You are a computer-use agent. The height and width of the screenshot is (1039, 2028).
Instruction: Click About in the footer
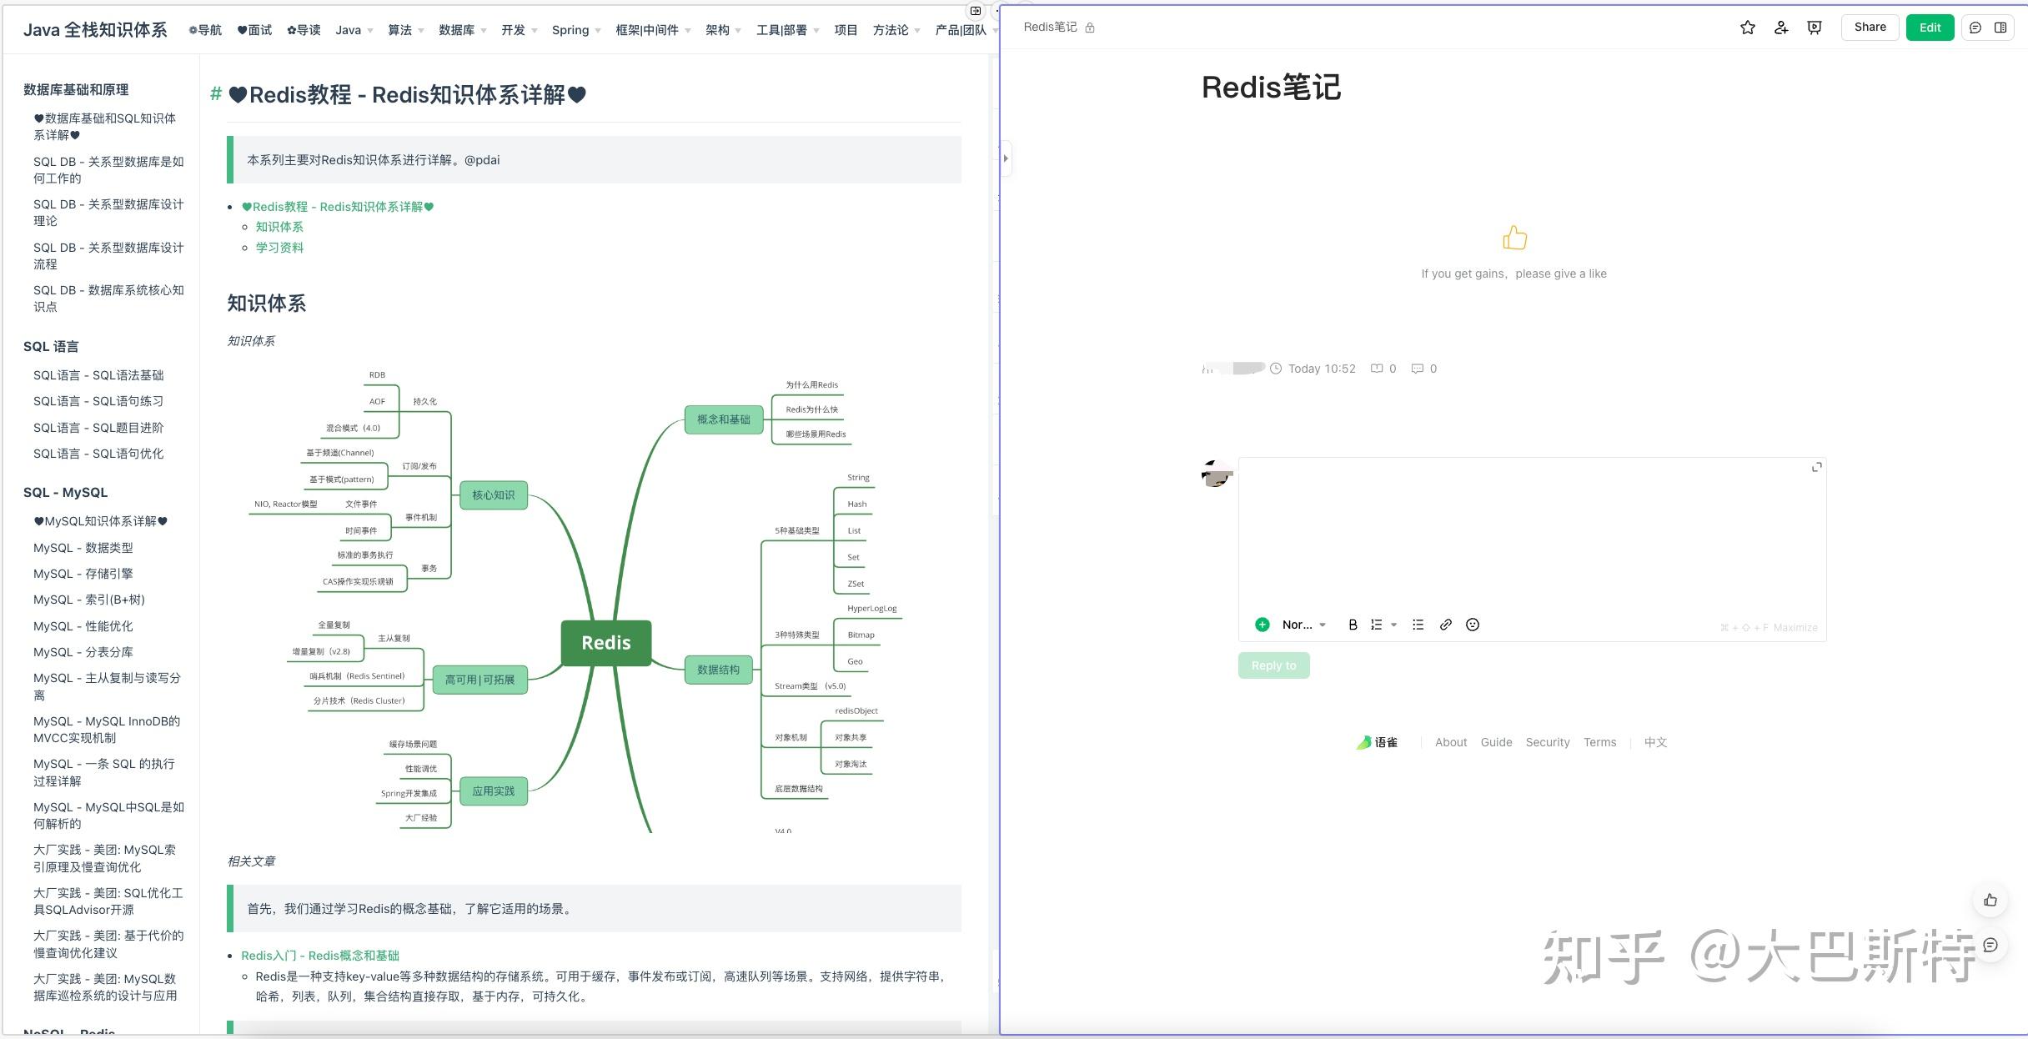point(1451,742)
